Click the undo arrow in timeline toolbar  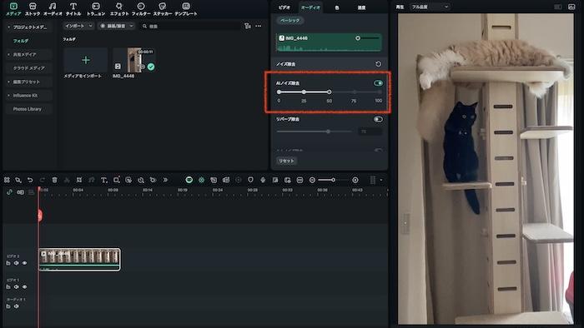point(30,180)
